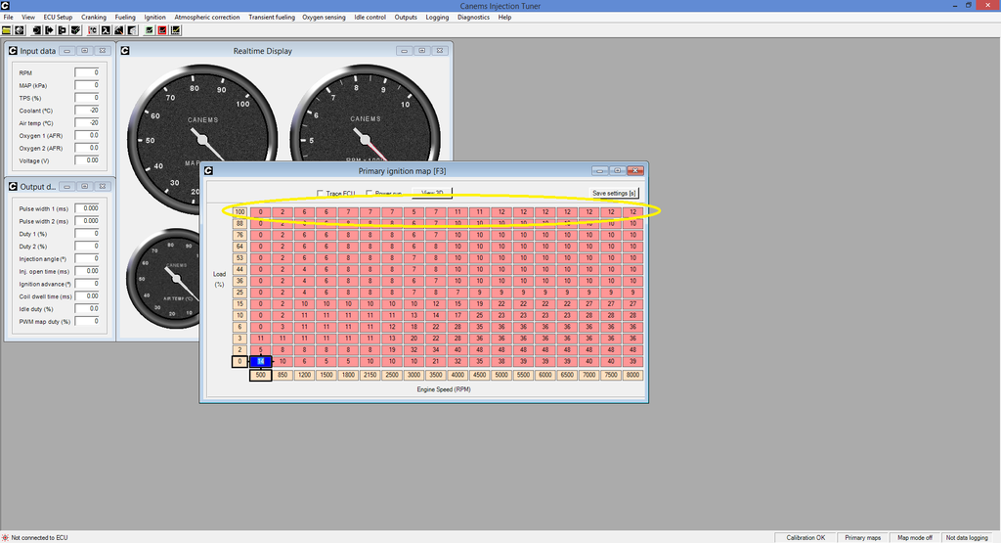Open the View menu
The width and height of the screenshot is (1001, 543).
tap(28, 18)
